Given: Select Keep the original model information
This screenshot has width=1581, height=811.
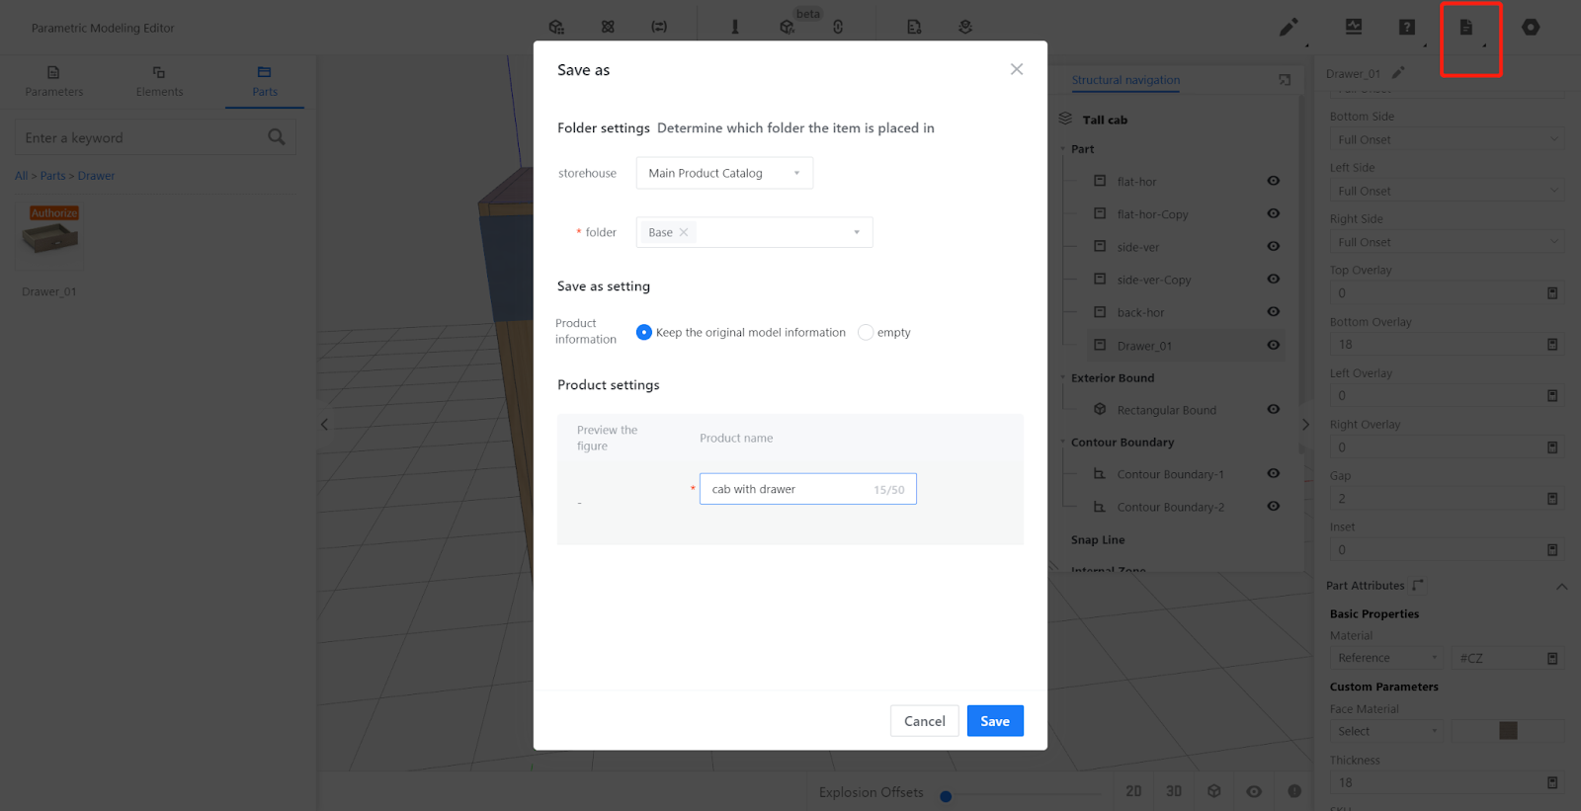Looking at the screenshot, I should (x=644, y=333).
